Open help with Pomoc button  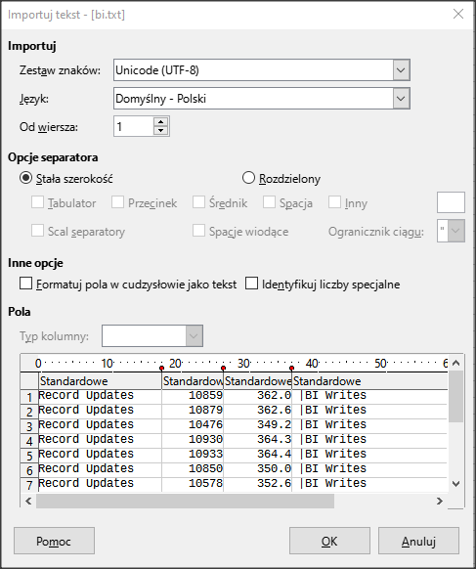[54, 541]
